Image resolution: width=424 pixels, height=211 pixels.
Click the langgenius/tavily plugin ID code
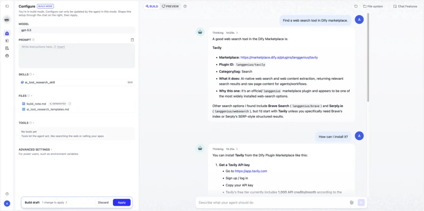[x=250, y=65]
